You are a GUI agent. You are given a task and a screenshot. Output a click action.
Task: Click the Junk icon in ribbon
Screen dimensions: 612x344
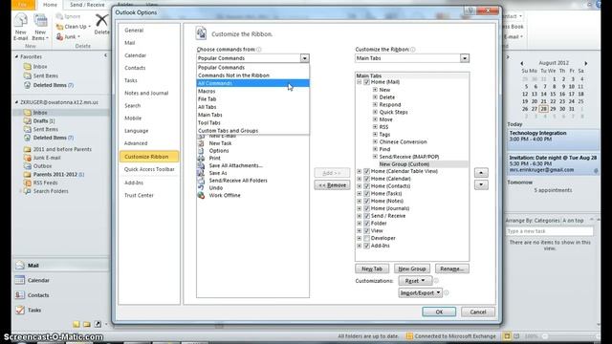click(x=59, y=36)
